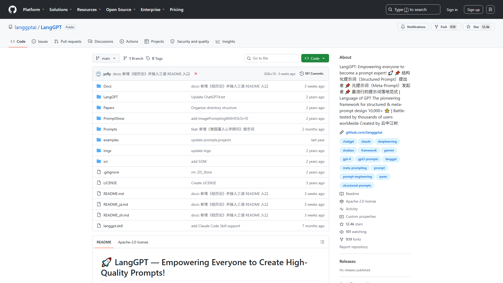Open the Security and quality tab

190,41
